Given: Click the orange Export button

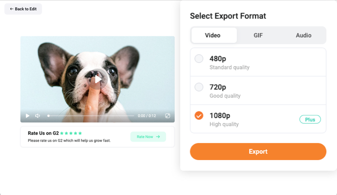Looking at the screenshot, I should point(258,152).
